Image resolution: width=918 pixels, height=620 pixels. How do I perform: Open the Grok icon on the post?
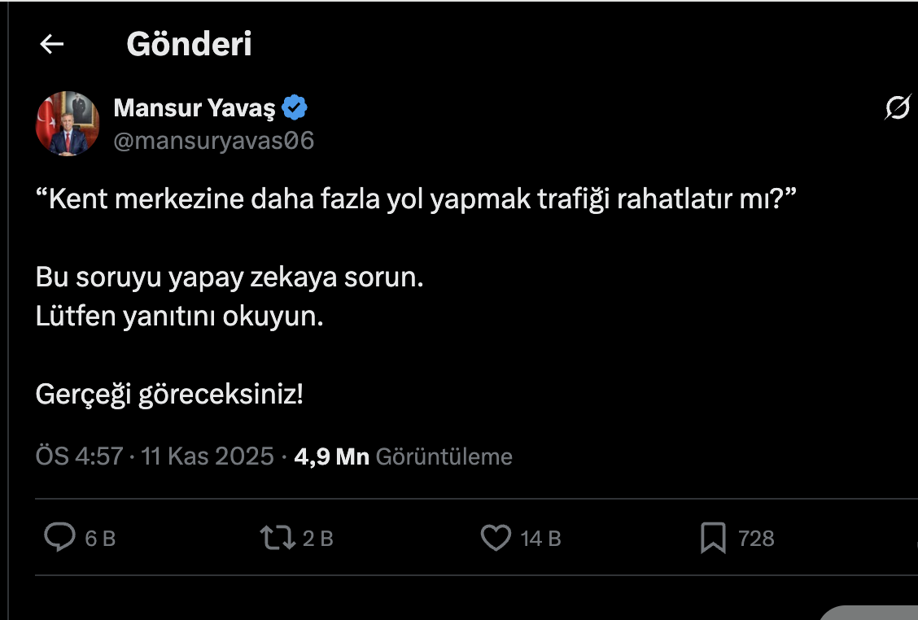(897, 107)
